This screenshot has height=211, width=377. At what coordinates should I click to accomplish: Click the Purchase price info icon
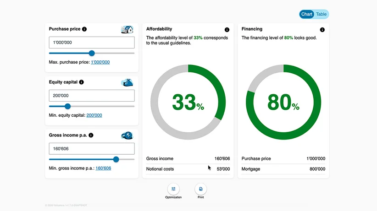84,29
